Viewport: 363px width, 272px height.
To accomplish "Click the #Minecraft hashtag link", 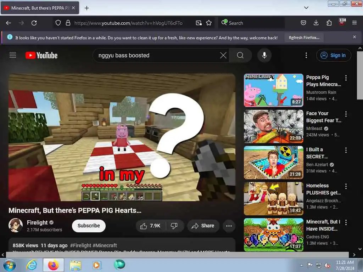I will [x=105, y=245].
